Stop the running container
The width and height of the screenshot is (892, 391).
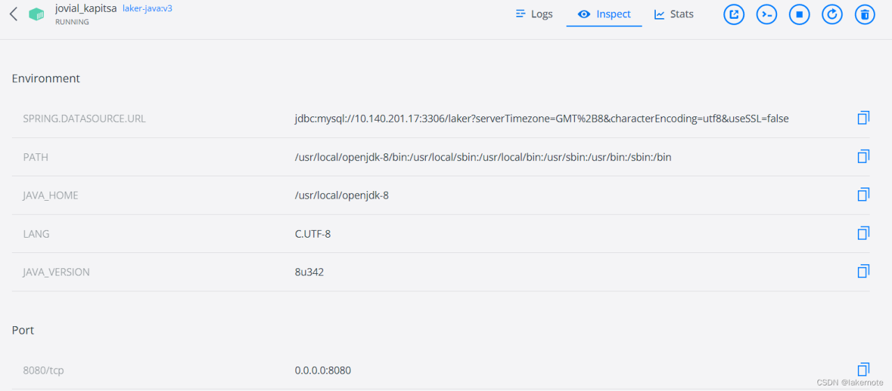pos(799,14)
